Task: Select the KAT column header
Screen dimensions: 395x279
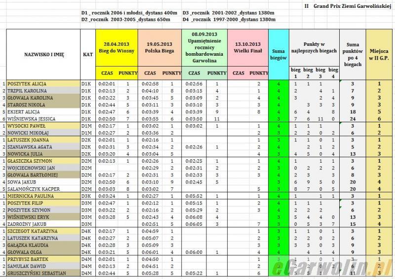Action: click(88, 55)
